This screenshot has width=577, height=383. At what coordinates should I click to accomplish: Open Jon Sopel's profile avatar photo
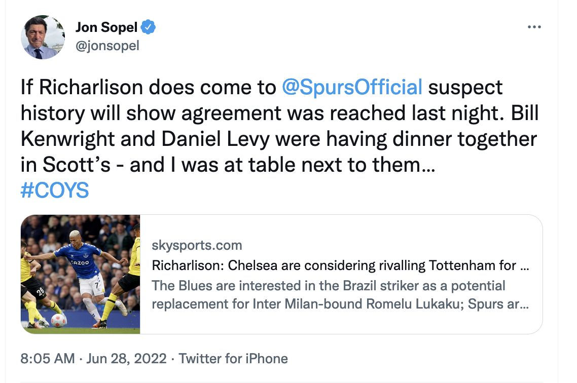(43, 37)
